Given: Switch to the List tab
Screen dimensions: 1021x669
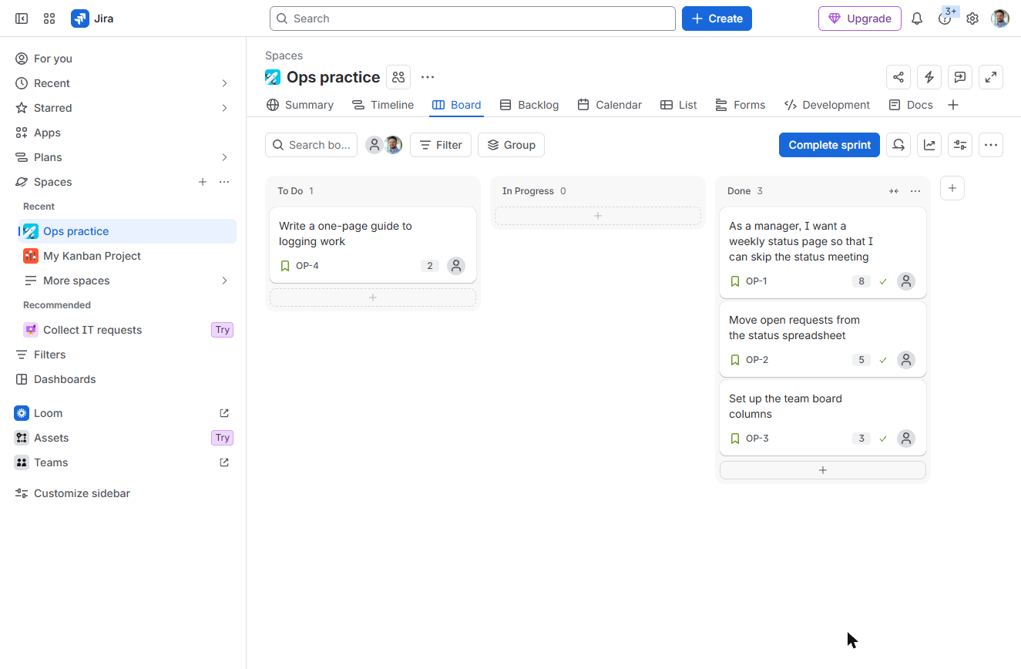Looking at the screenshot, I should pyautogui.click(x=679, y=105).
